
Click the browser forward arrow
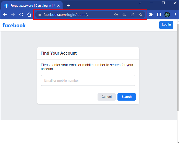(13, 15)
